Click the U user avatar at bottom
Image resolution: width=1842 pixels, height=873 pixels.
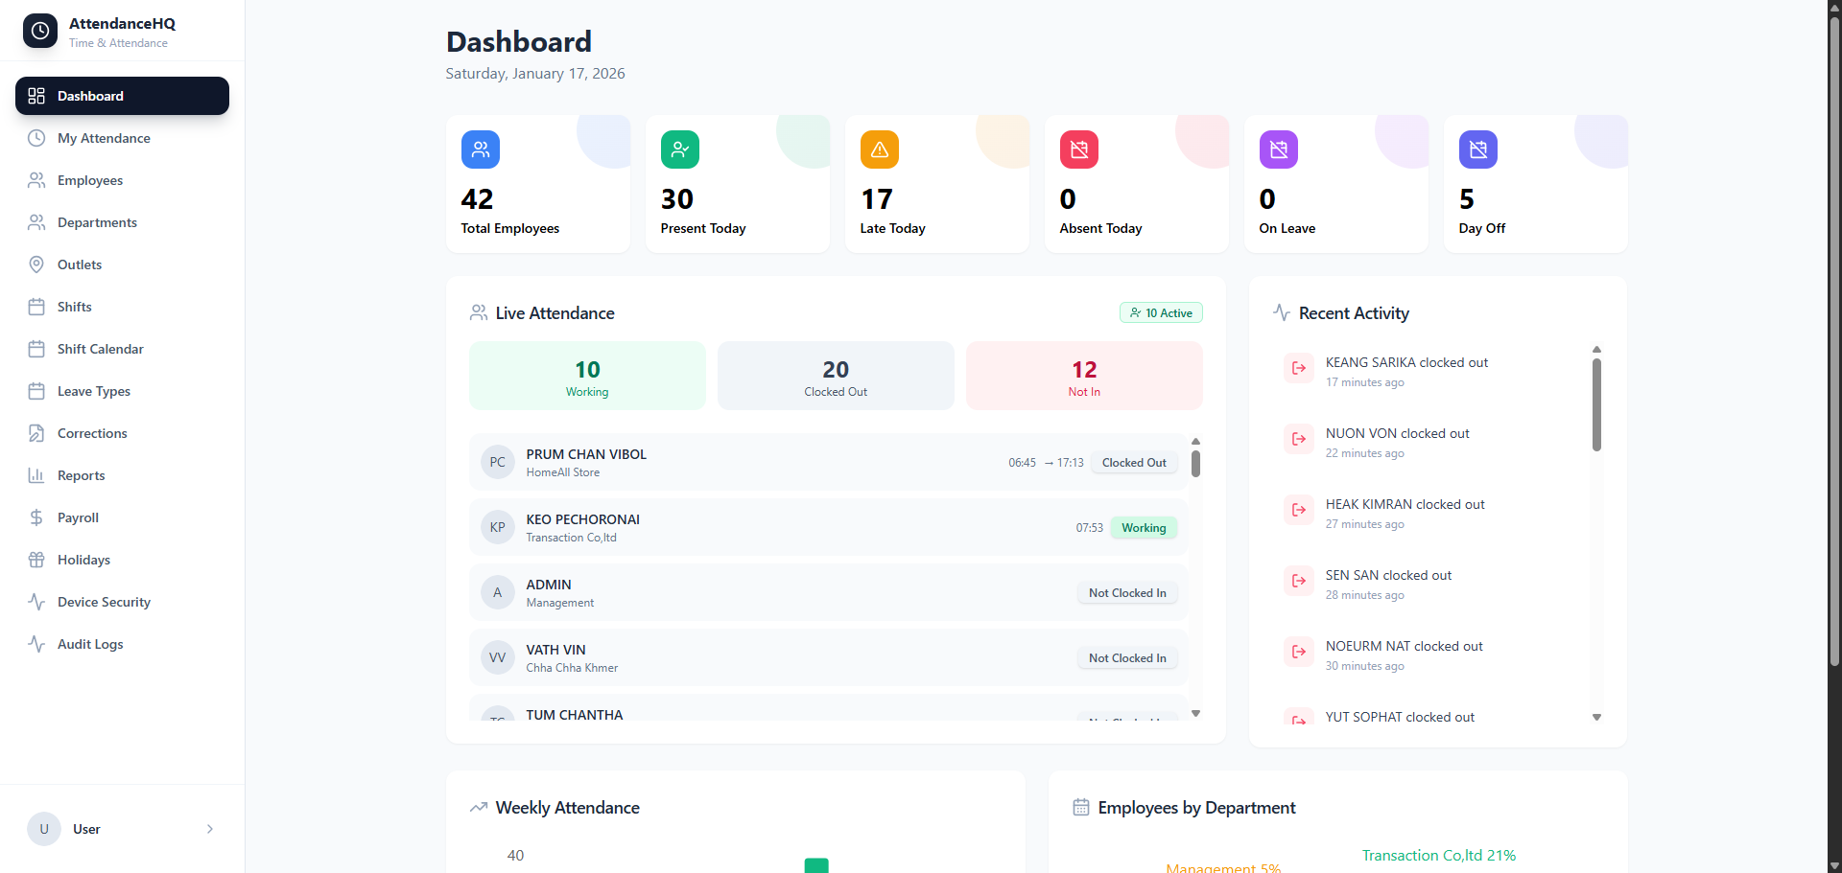click(x=44, y=829)
